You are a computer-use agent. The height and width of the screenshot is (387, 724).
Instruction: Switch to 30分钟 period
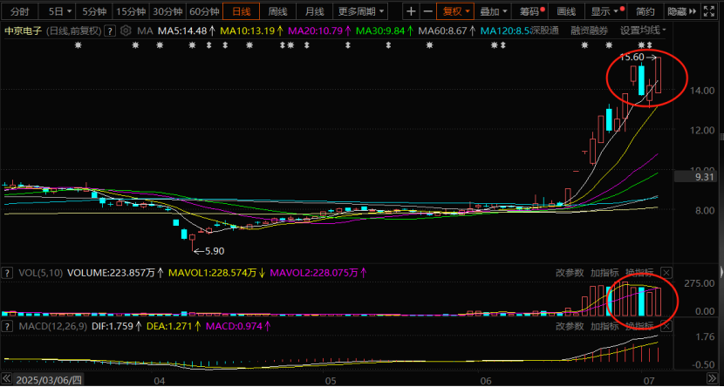coord(167,11)
